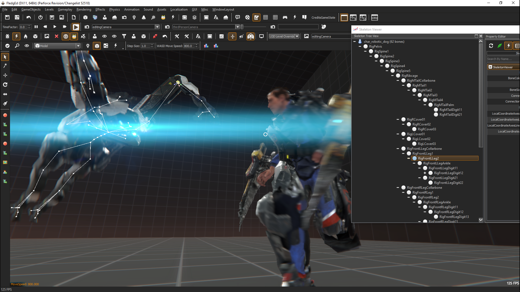Open the screenshot camera icon beside editingCamera

(87, 27)
